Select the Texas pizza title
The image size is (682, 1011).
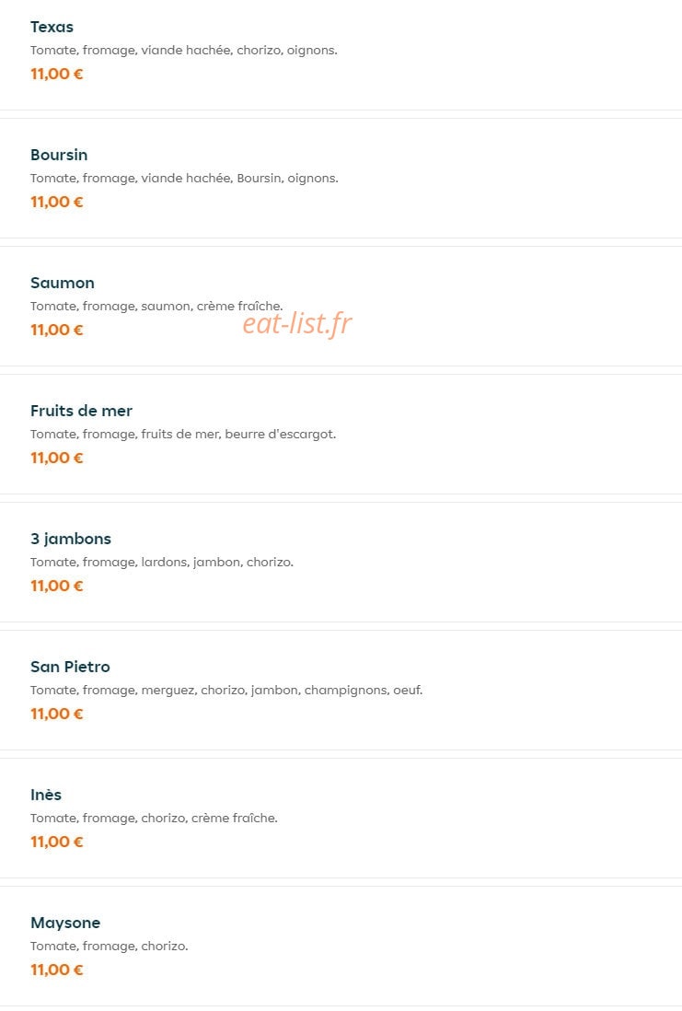pos(52,27)
